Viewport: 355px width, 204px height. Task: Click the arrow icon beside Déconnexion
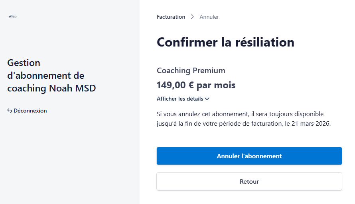[x=10, y=111]
